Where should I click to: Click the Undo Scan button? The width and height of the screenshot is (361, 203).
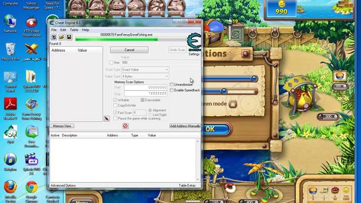(177, 50)
